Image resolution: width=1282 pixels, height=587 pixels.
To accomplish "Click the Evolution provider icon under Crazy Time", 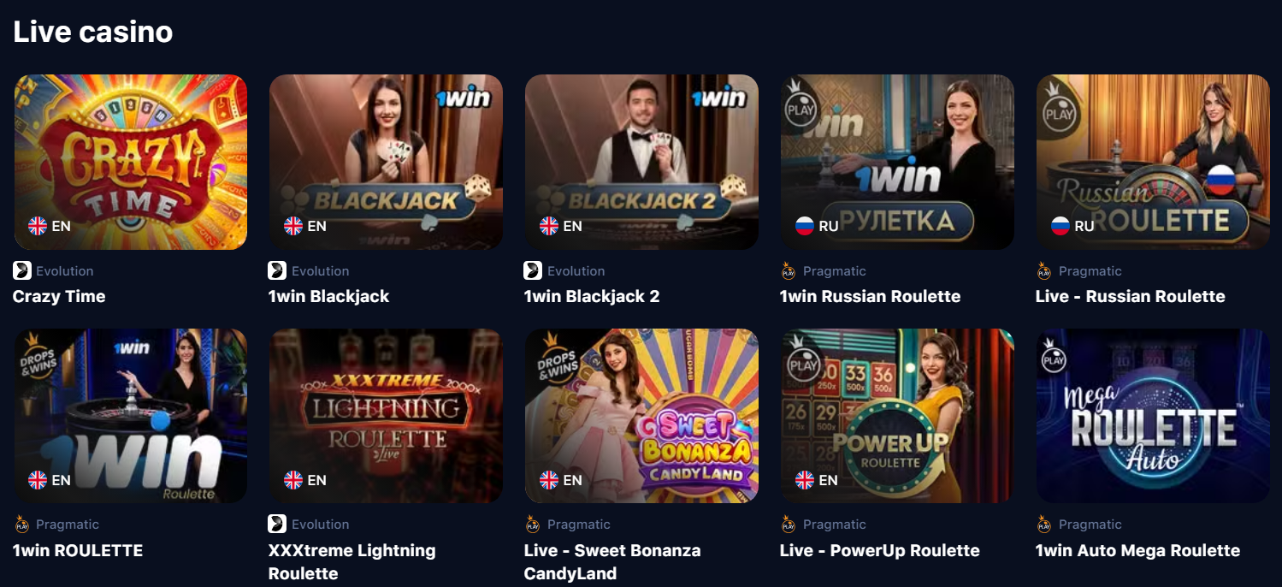I will click(x=22, y=271).
